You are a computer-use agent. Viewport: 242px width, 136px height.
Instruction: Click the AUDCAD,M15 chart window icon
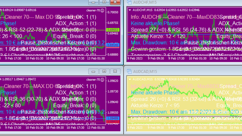click(129, 71)
